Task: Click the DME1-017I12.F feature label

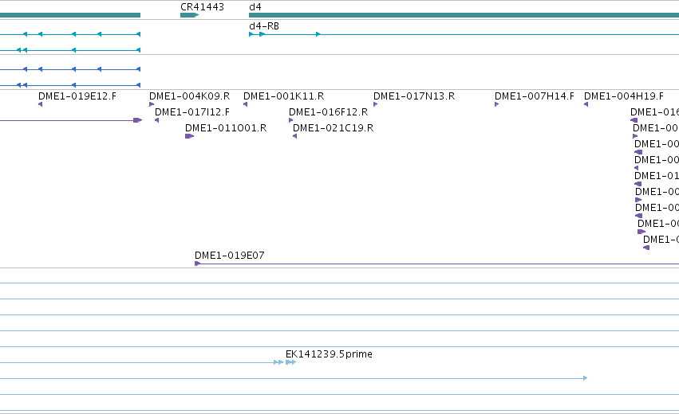Action: (x=191, y=112)
